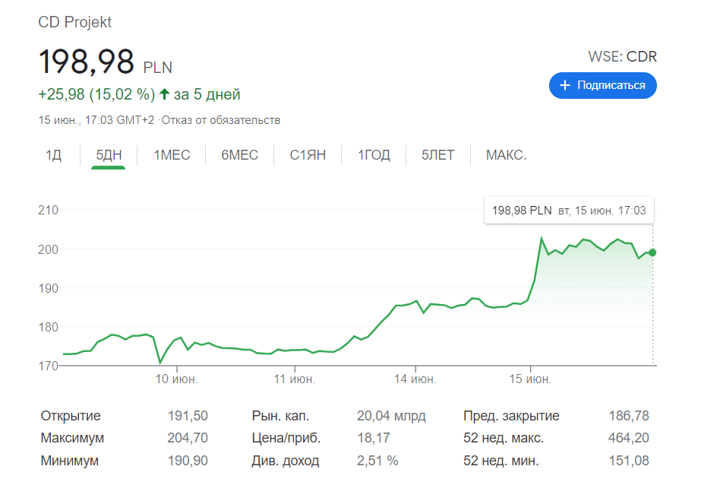
Task: Switch to the С1ЯН year-to-date tab
Action: coord(308,156)
